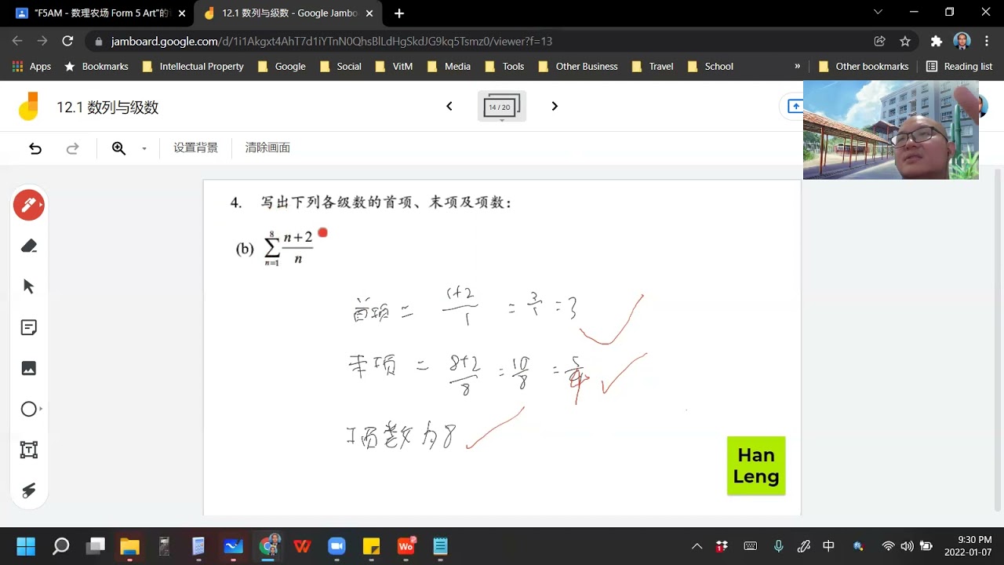Open WPS Office from taskbar
The height and width of the screenshot is (565, 1004).
point(302,546)
